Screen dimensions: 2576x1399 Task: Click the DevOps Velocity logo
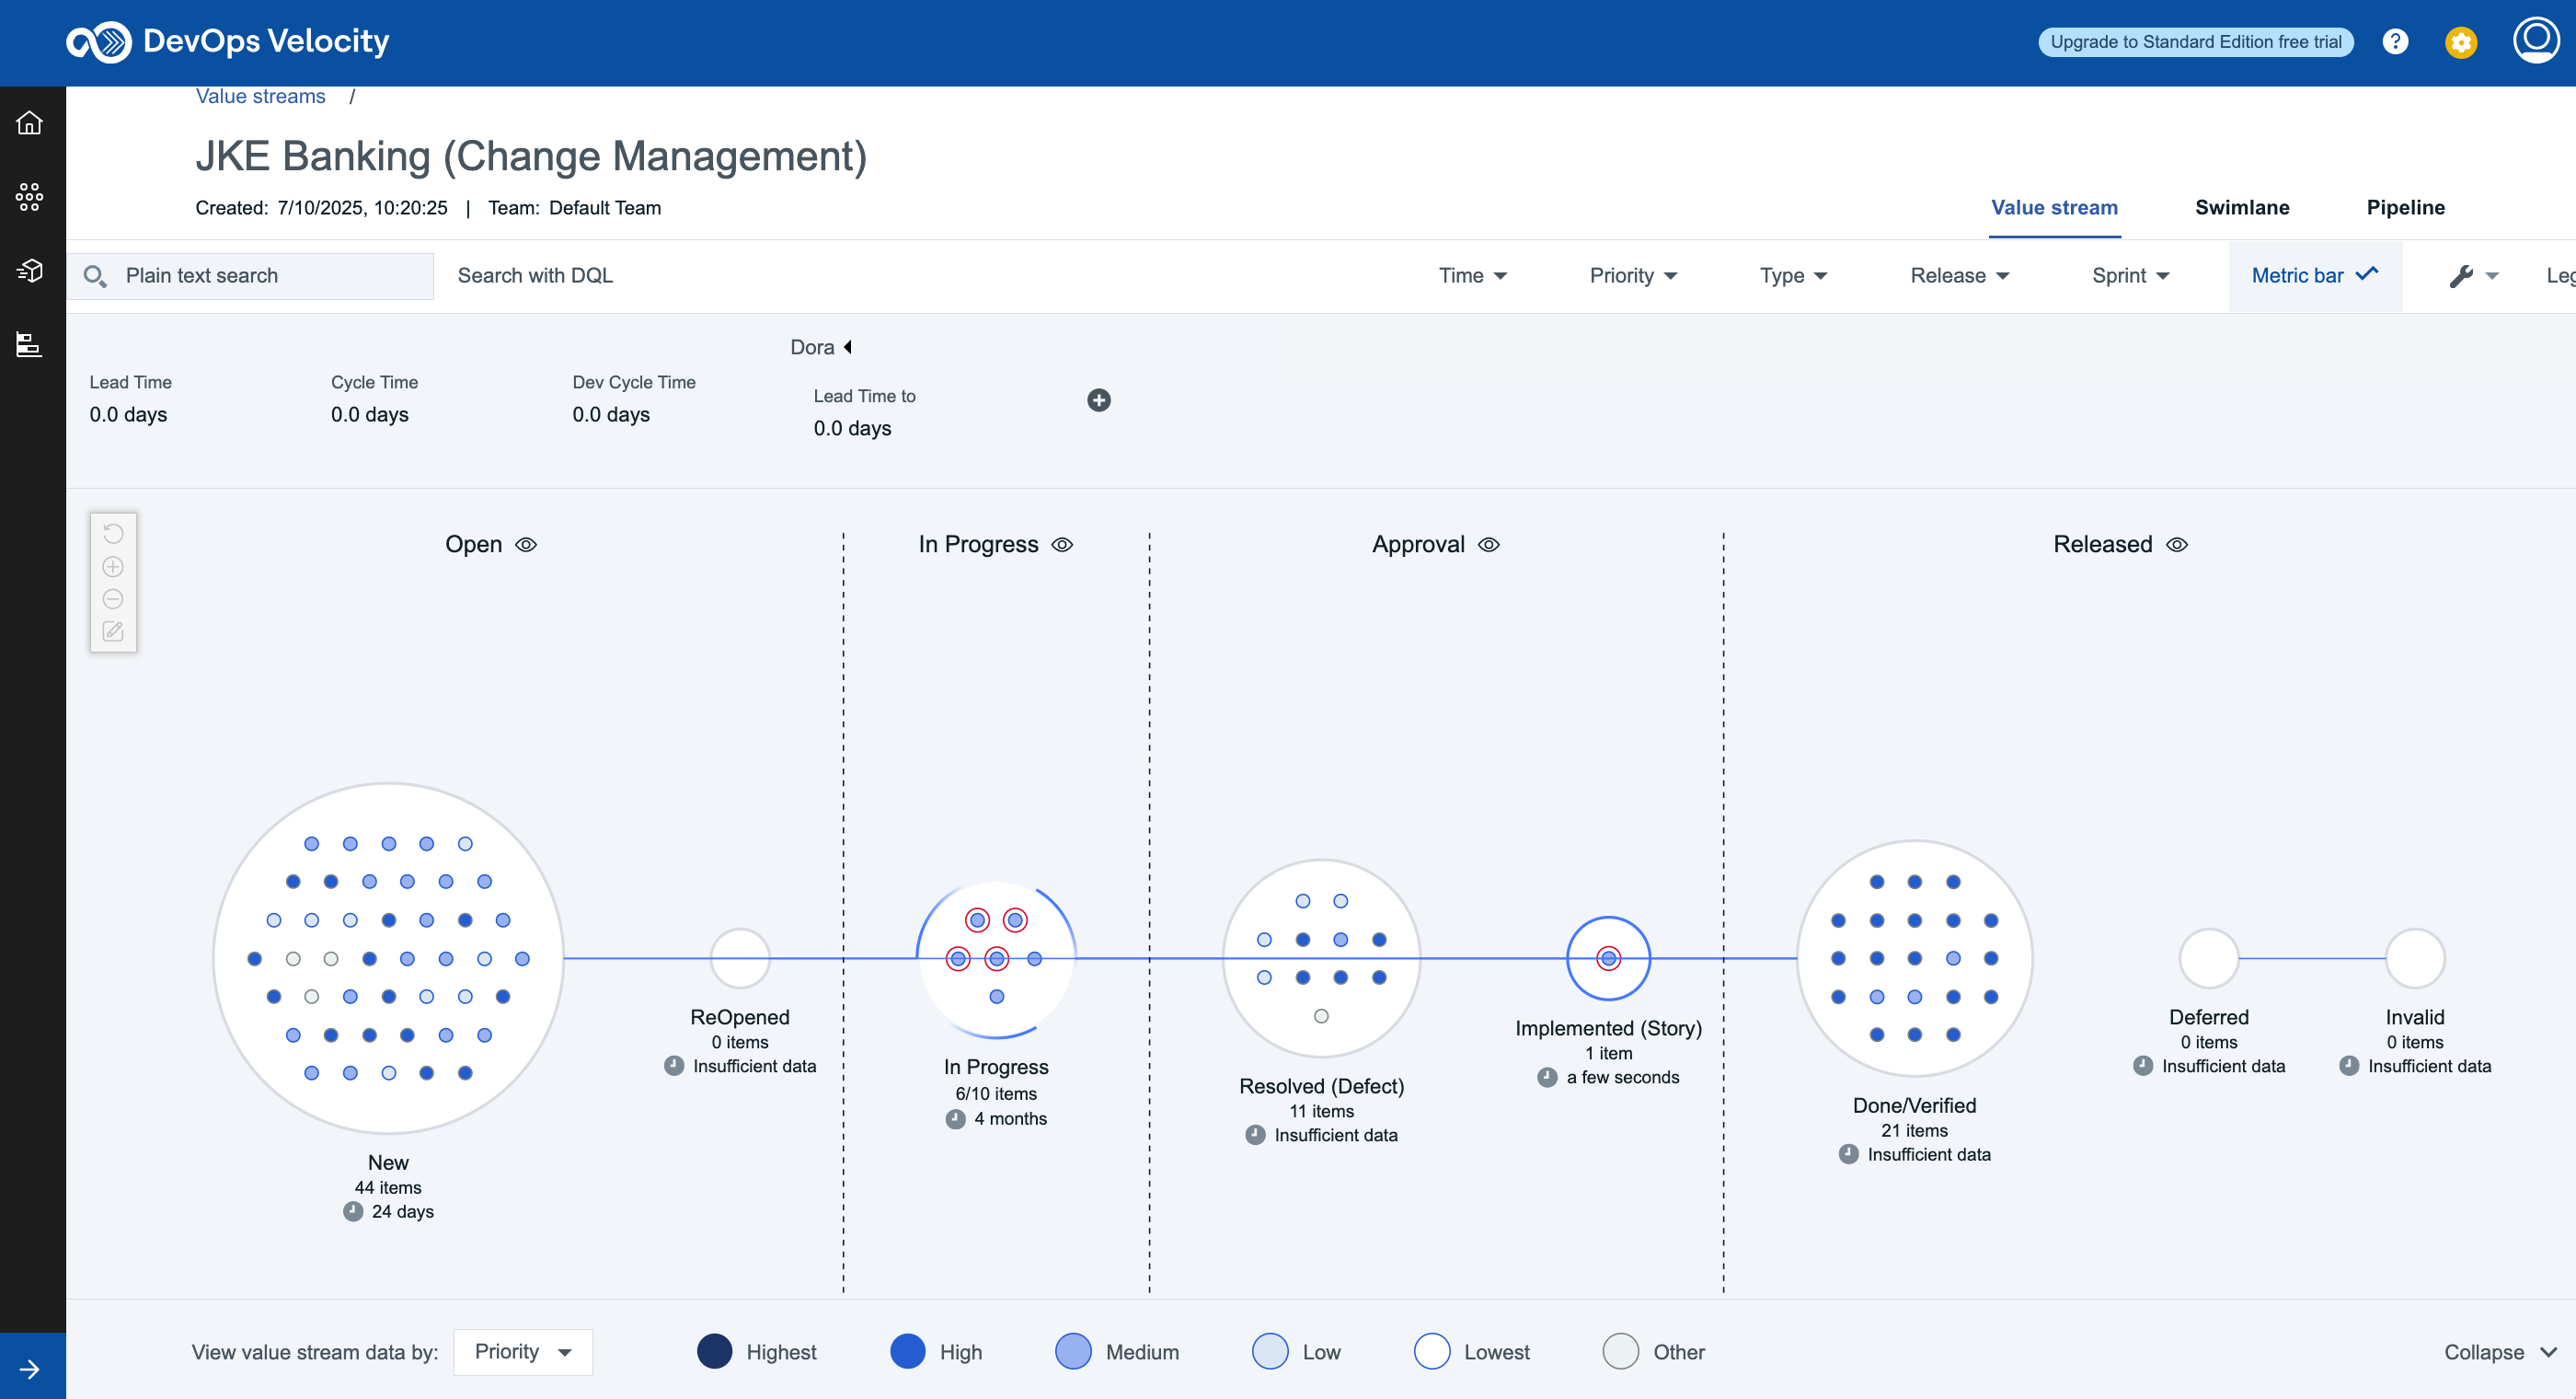[x=228, y=42]
